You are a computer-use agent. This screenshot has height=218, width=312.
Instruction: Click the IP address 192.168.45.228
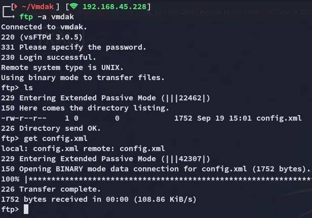[114, 7]
